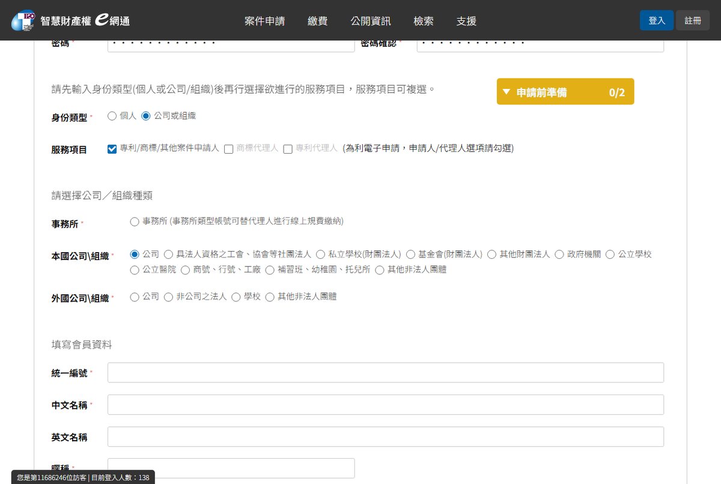The width and height of the screenshot is (721, 484).
Task: Select 具法人資格之工會、協會等社團法人 option
Action: coord(168,255)
